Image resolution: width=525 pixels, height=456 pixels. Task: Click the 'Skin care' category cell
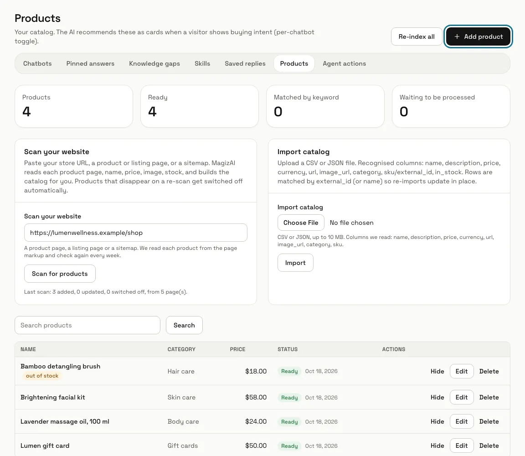point(181,397)
